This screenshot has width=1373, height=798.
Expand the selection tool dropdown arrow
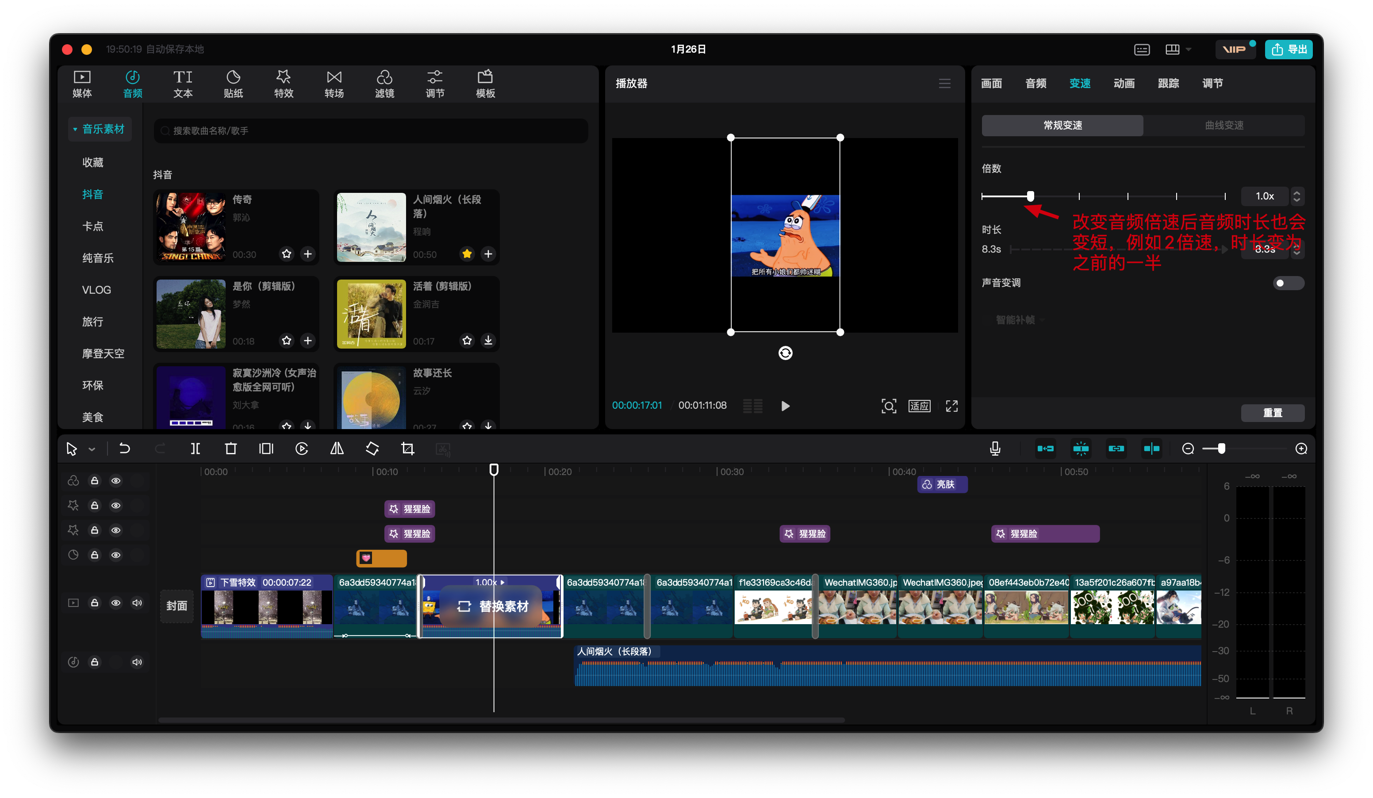coord(92,449)
